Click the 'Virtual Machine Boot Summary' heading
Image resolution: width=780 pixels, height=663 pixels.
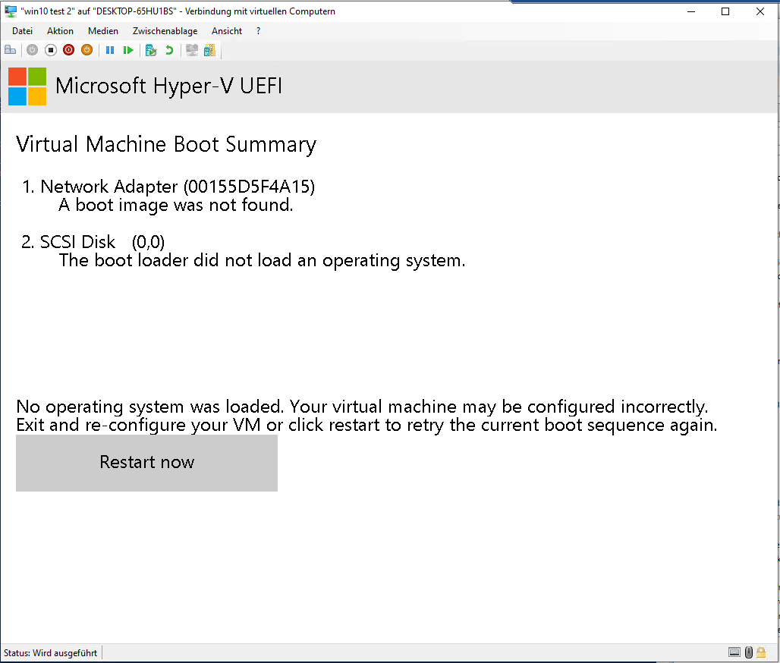166,145
